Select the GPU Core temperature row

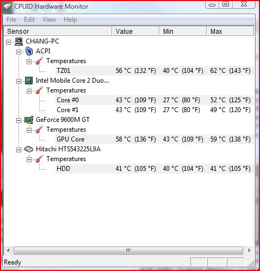tap(154, 139)
